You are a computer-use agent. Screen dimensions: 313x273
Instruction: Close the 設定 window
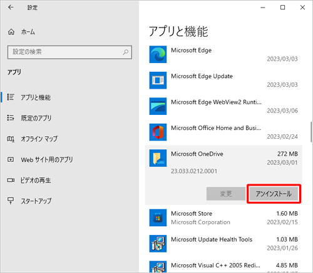click(302, 7)
